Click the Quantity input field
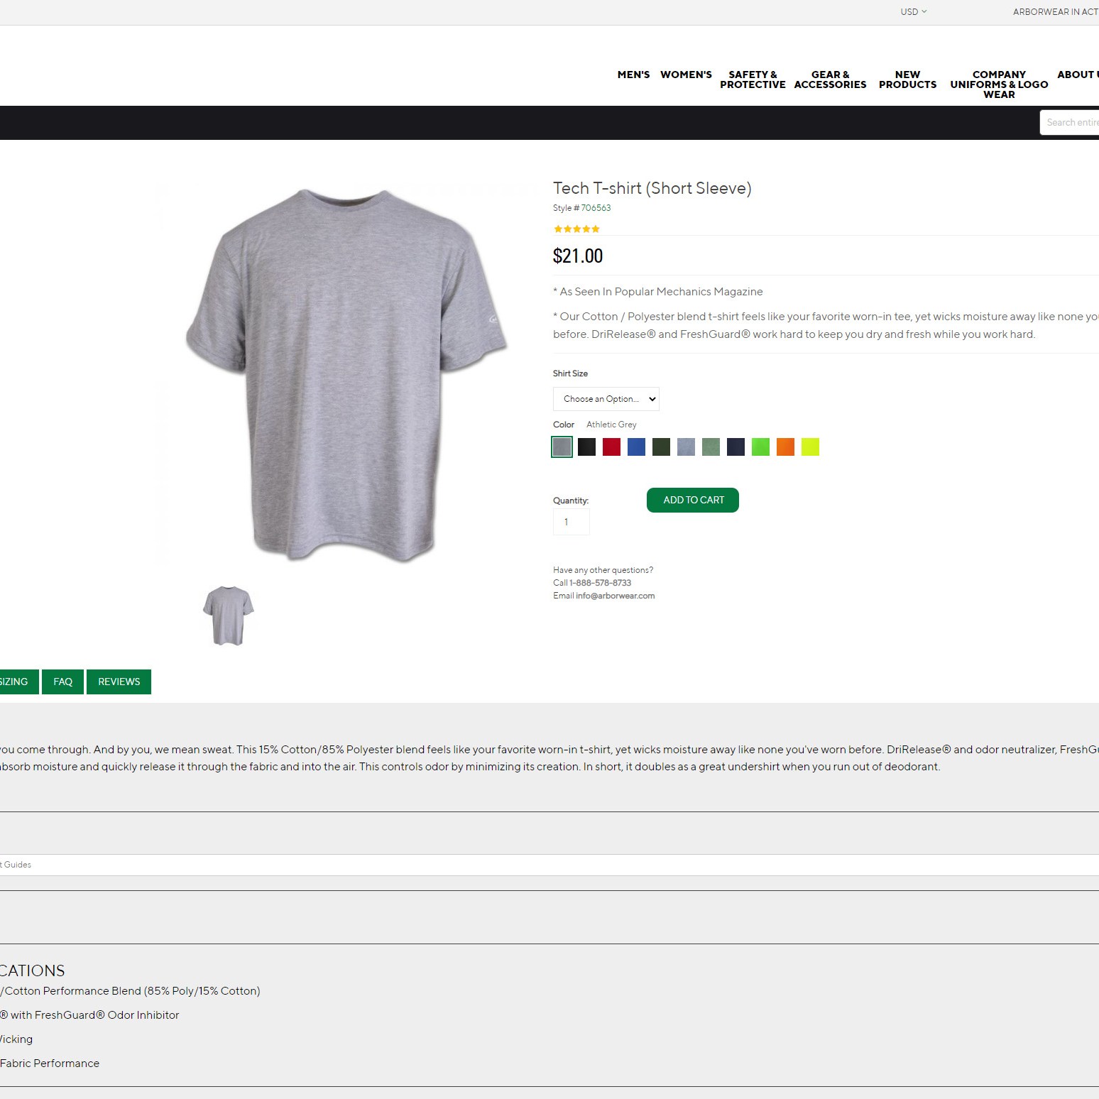1099x1099 pixels. click(x=571, y=522)
